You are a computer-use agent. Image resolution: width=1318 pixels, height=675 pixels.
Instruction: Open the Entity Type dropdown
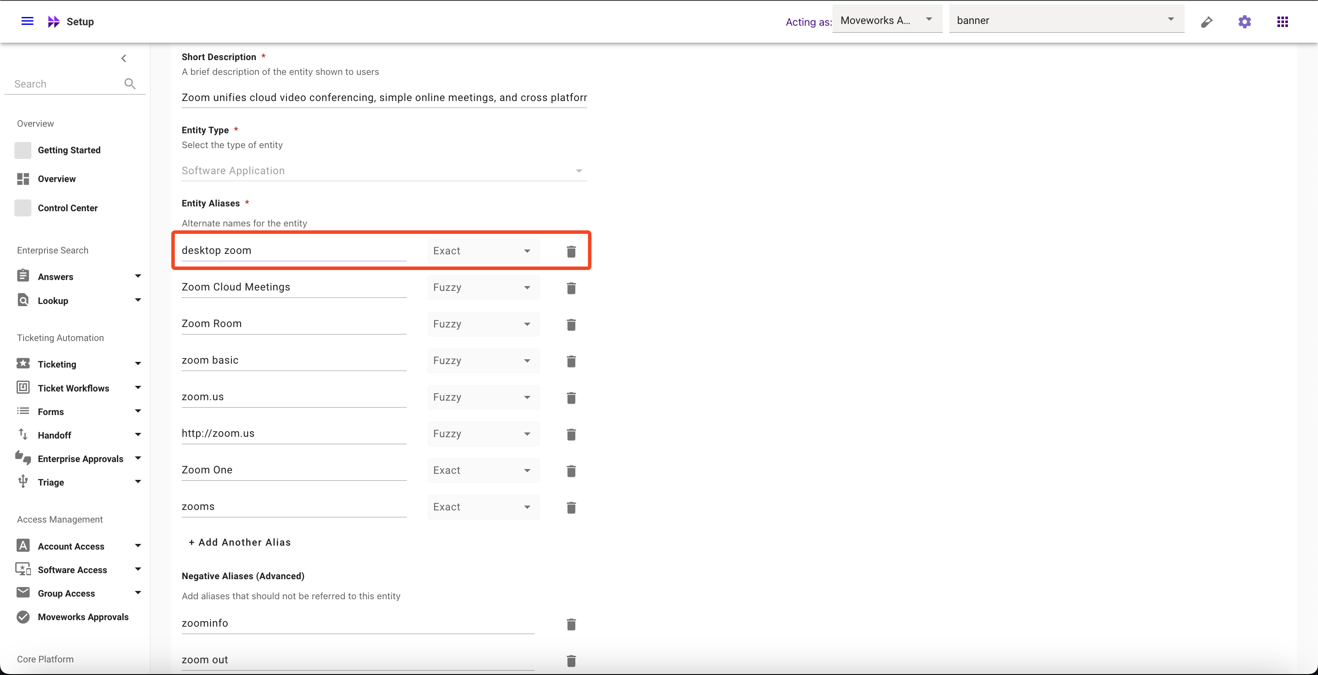384,171
